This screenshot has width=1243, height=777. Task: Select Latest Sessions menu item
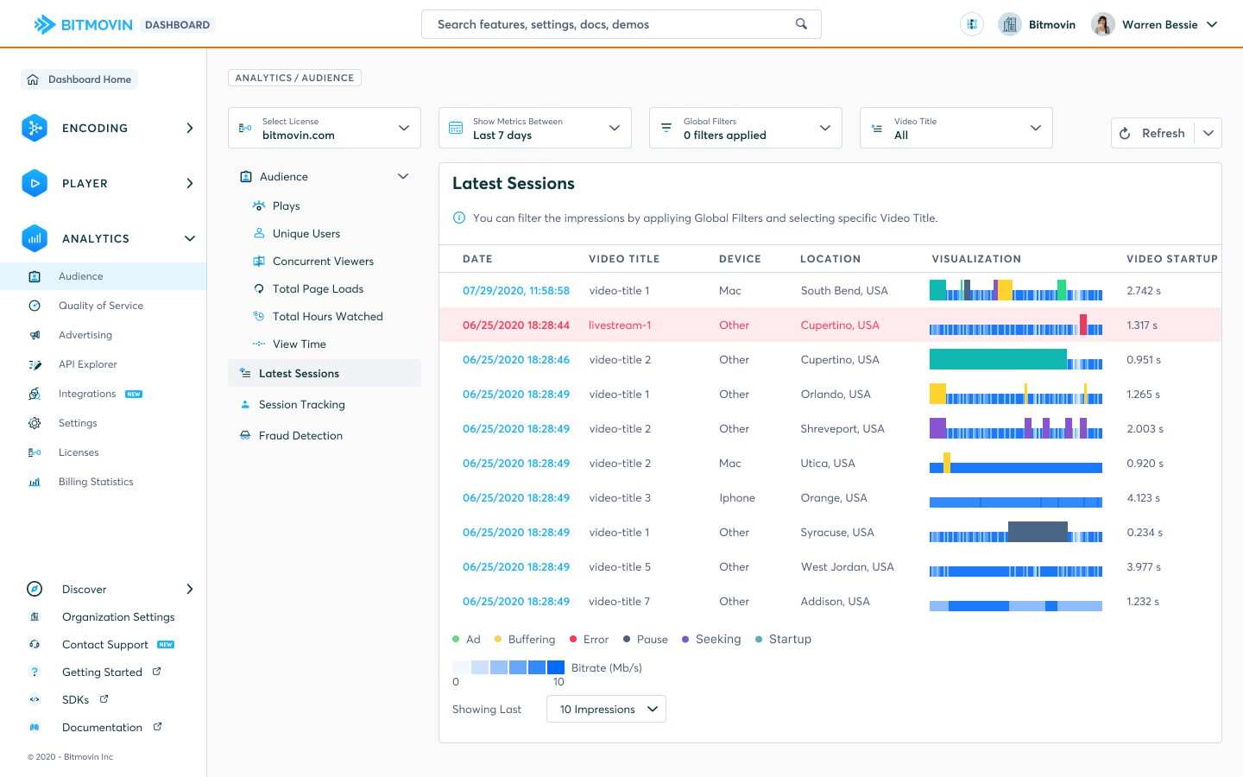pos(325,373)
